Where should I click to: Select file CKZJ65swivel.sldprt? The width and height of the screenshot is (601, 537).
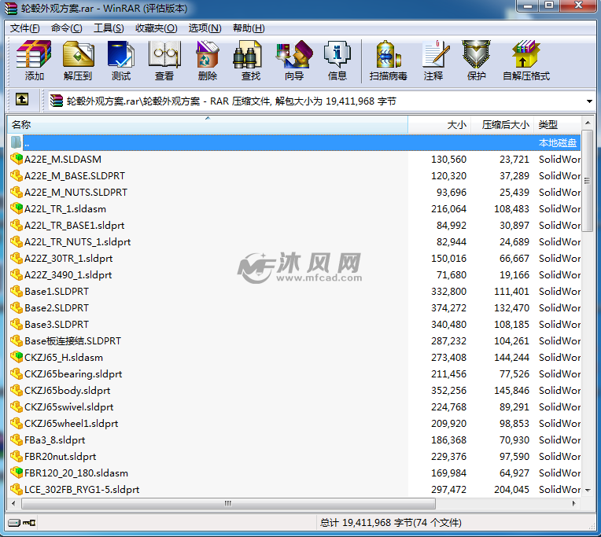[x=69, y=406]
